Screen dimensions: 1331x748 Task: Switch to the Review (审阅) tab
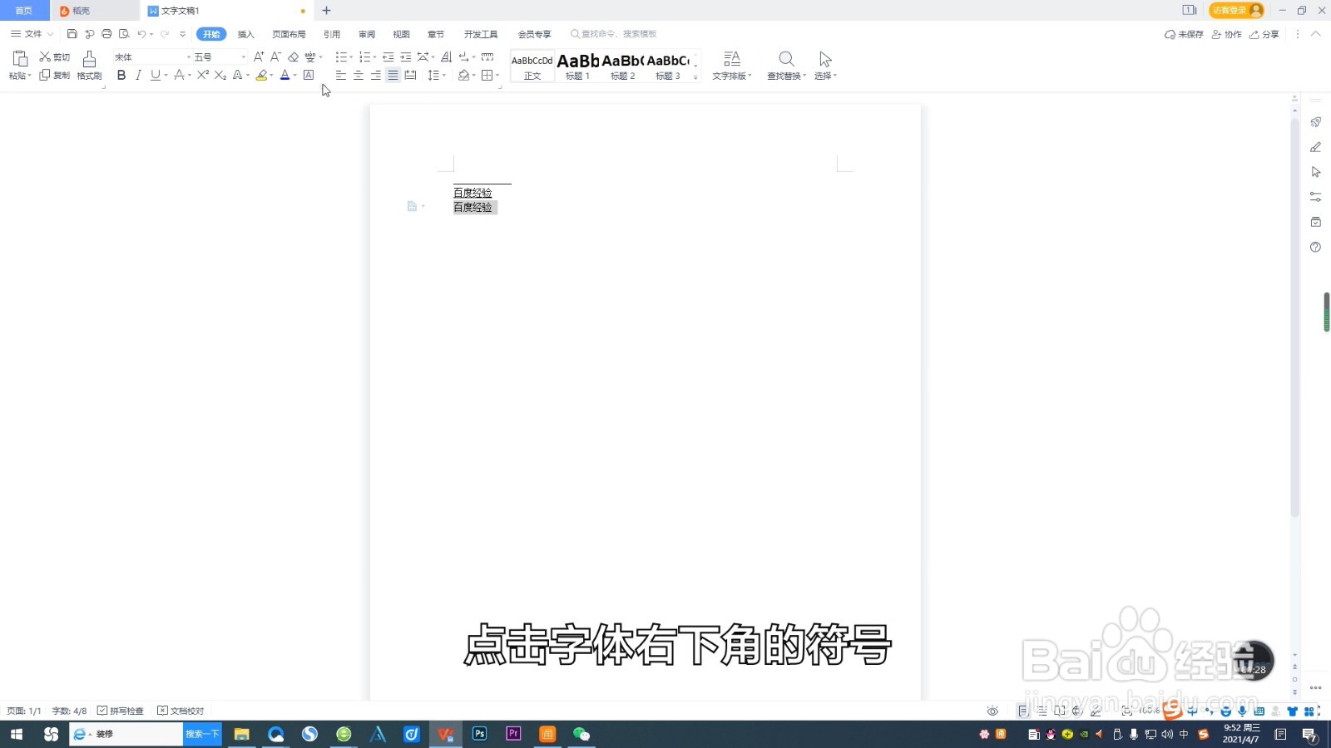(367, 34)
